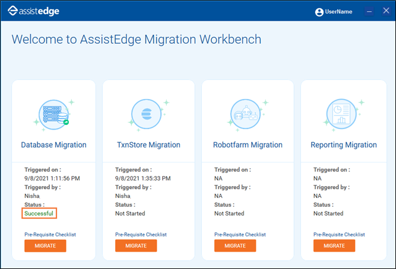
Task: Open Pre-Requisite Checklist for Database Migration
Action: coord(50,235)
